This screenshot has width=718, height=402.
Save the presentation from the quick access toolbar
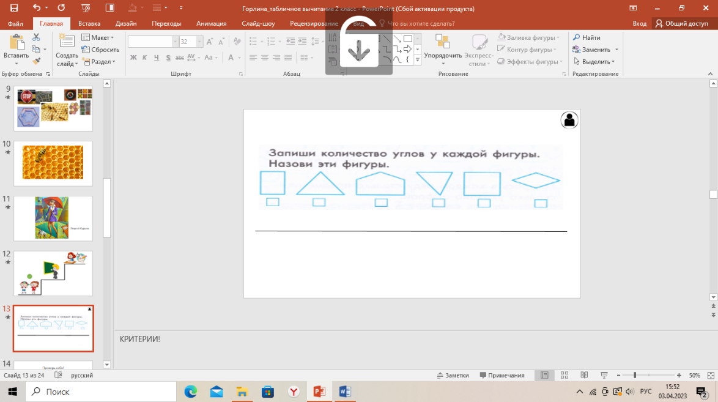pyautogui.click(x=14, y=8)
